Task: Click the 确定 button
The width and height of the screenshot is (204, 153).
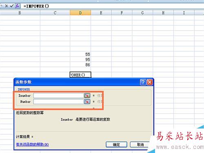Action: [x=116, y=144]
